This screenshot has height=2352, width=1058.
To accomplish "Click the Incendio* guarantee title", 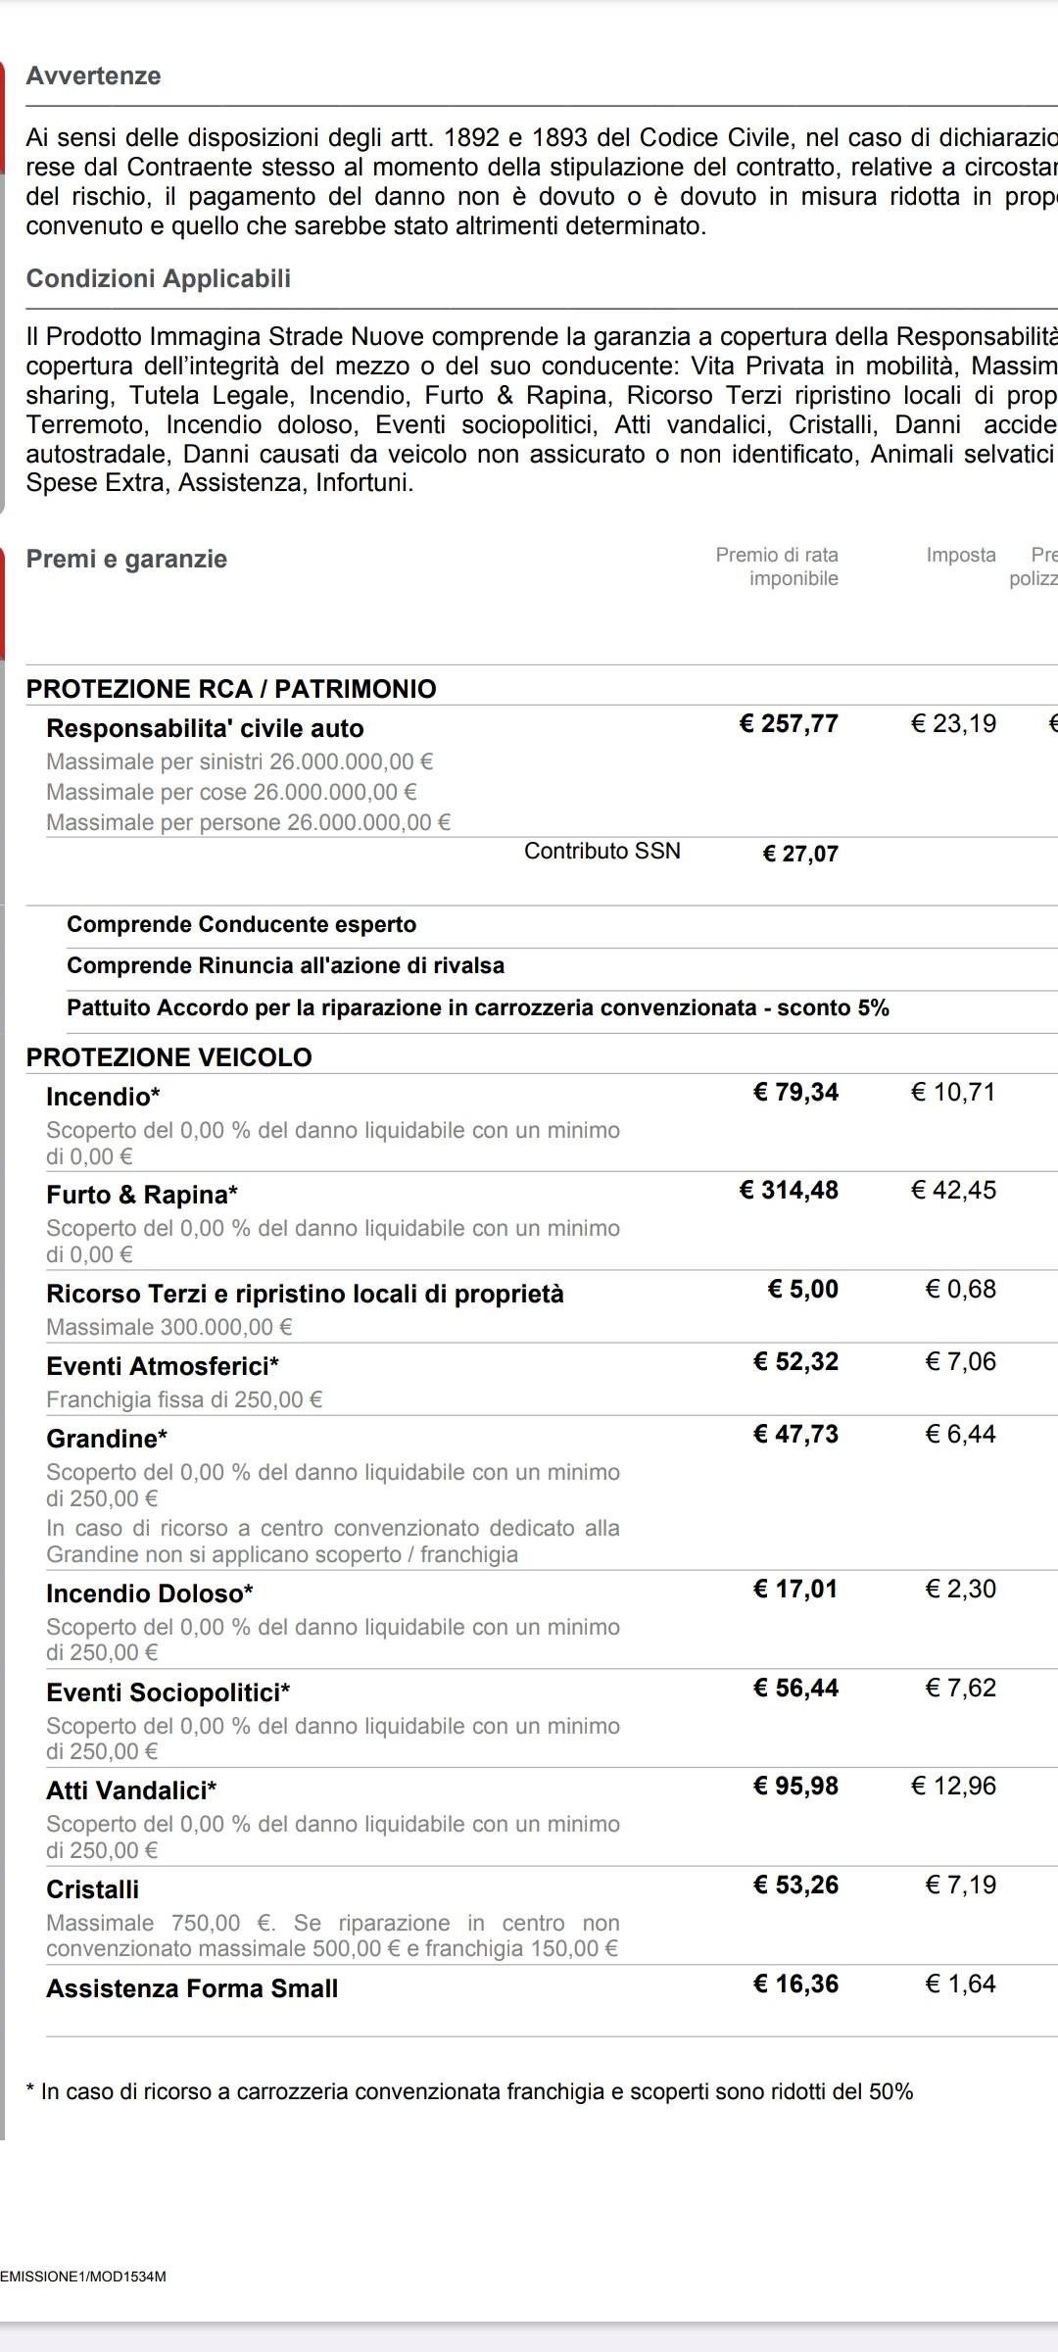I will click(103, 1097).
